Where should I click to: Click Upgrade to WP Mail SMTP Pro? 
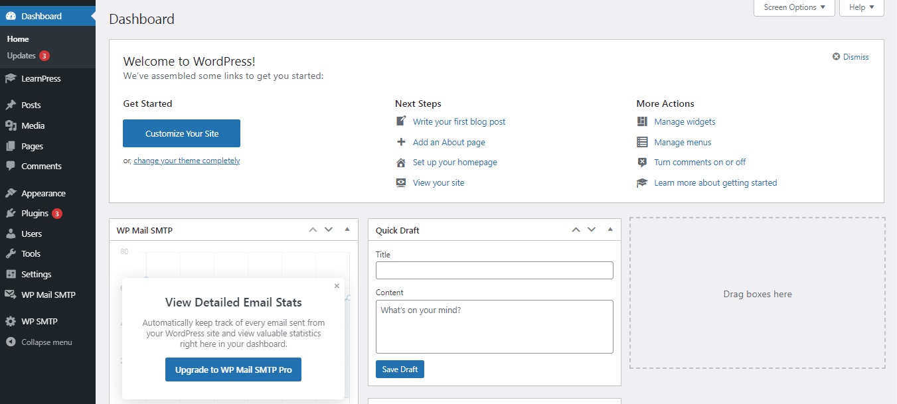click(233, 370)
